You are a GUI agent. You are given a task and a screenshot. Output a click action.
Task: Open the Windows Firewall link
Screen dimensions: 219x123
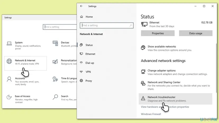(x=151, y=114)
